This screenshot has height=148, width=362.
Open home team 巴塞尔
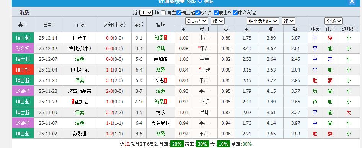pyautogui.click(x=80, y=38)
